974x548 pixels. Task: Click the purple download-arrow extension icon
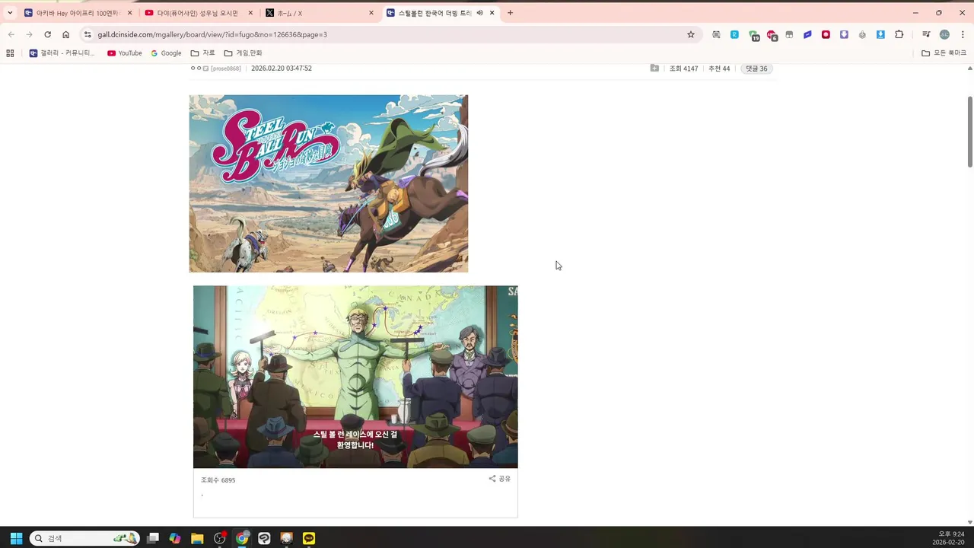pos(844,34)
